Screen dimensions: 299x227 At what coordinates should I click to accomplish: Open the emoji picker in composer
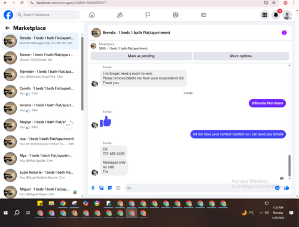pos(277,188)
